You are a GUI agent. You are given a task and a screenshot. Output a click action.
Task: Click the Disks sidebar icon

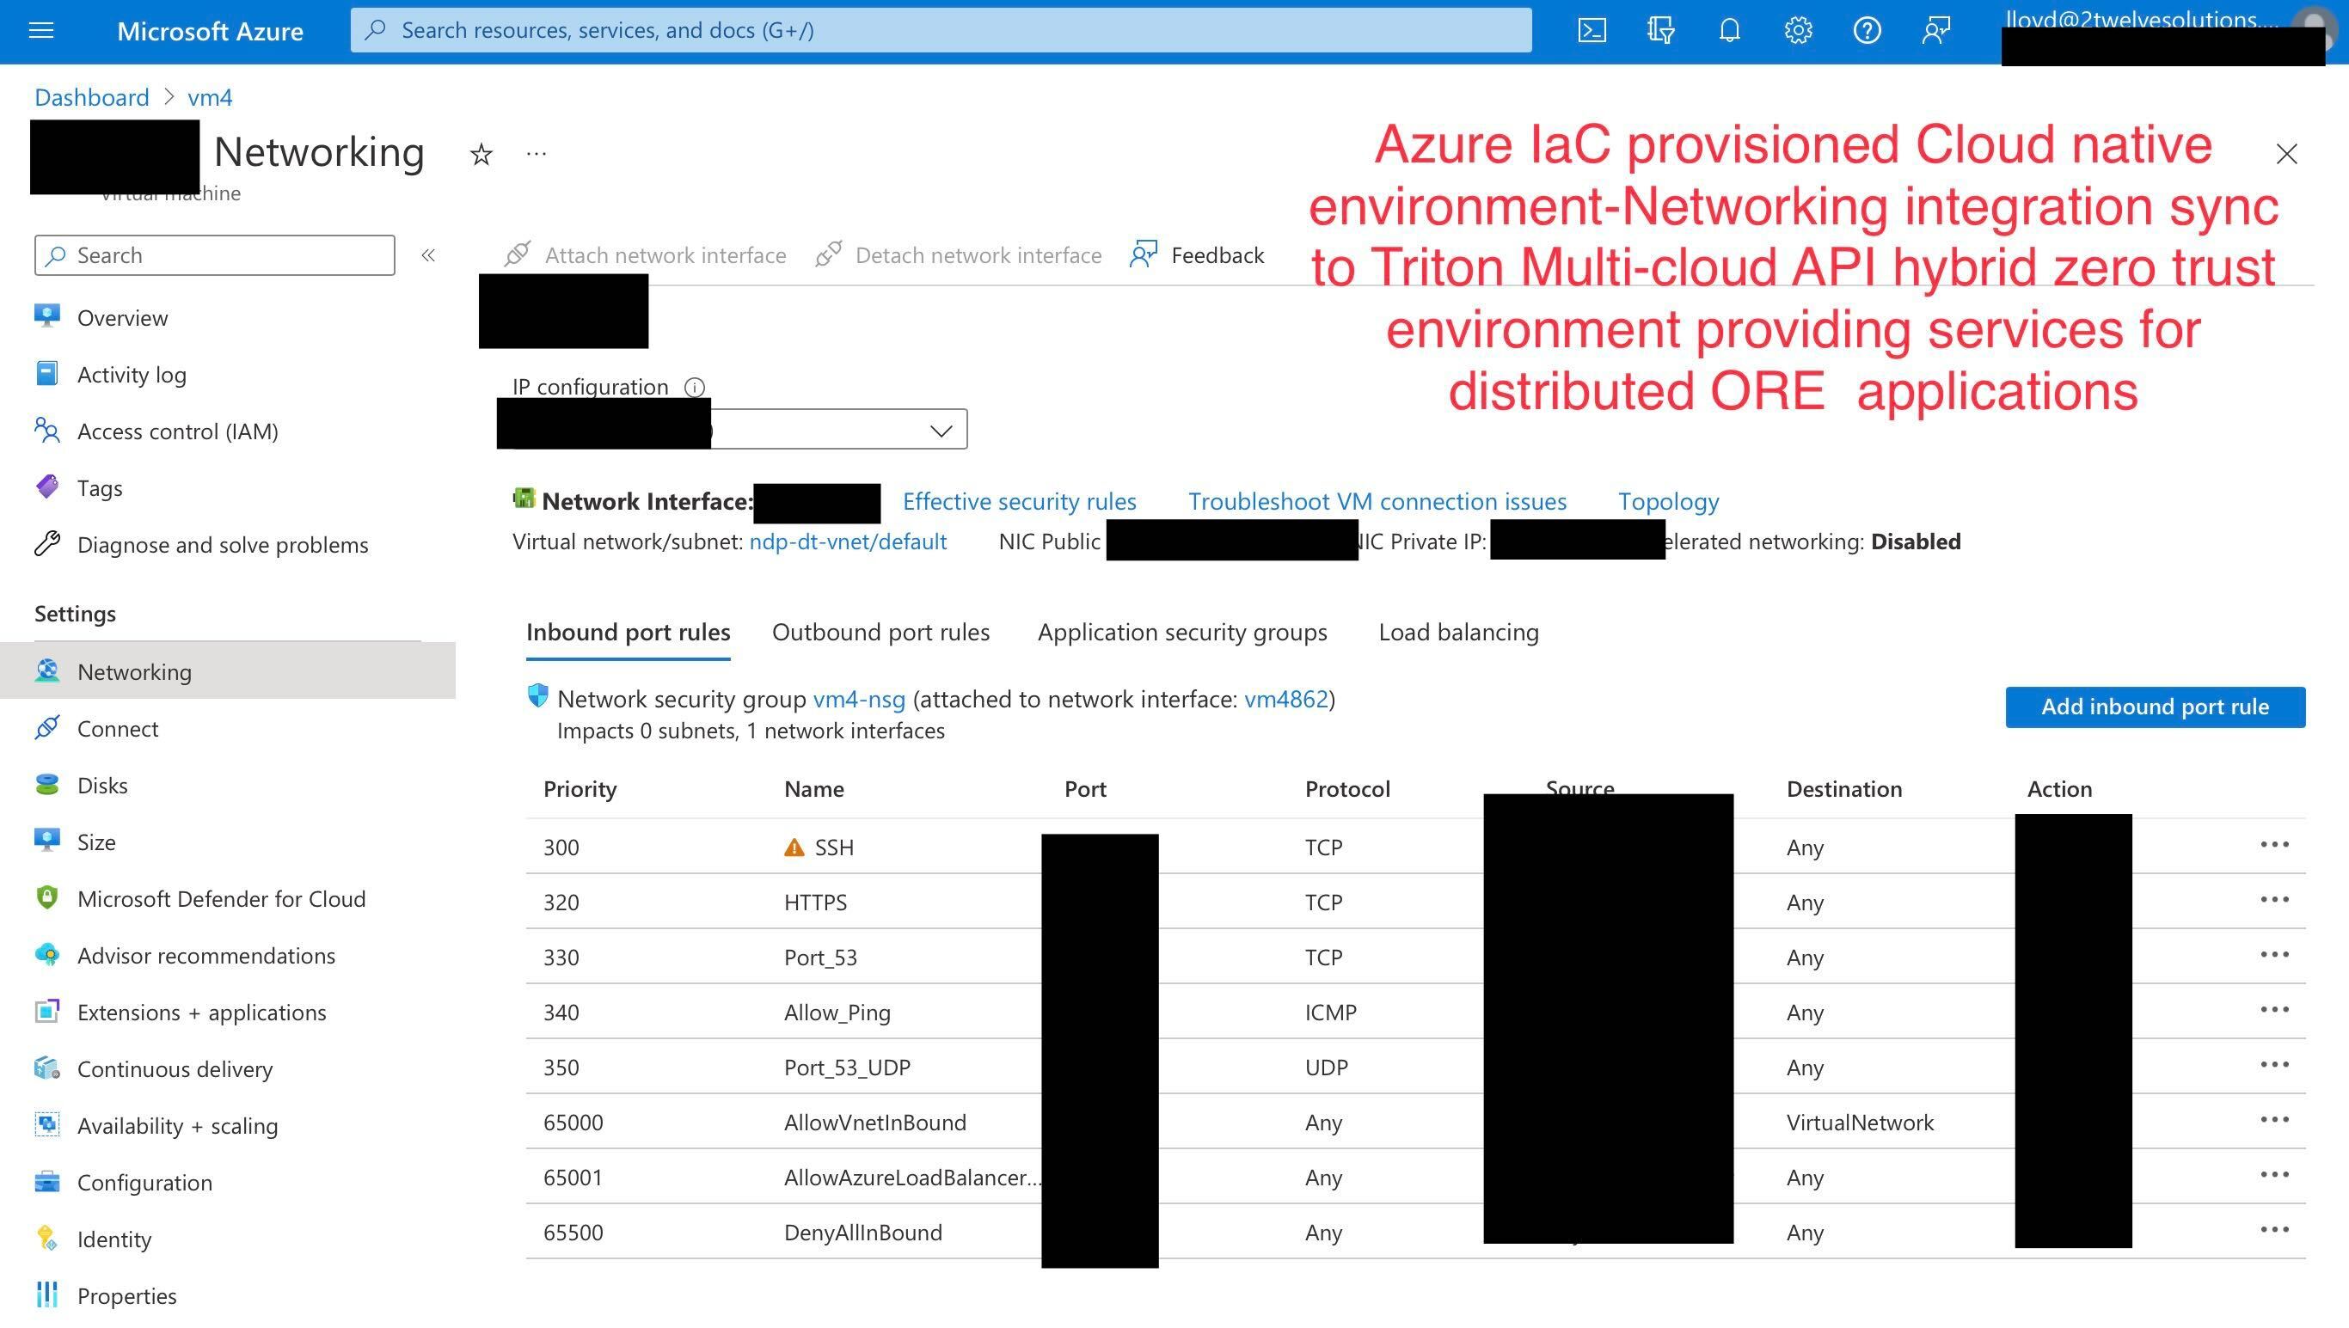tap(47, 785)
